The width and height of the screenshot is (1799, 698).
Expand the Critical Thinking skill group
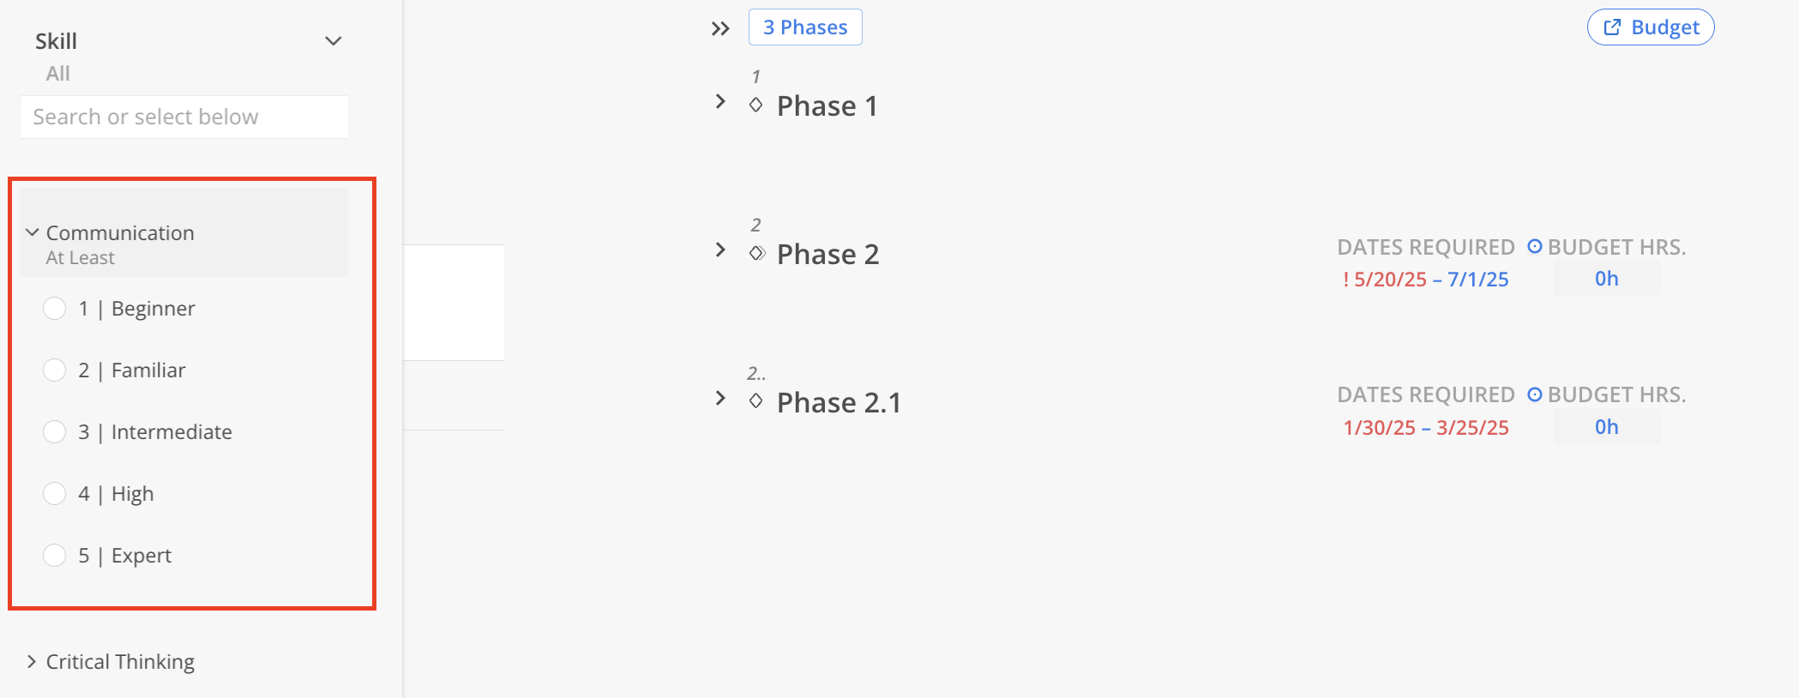click(32, 661)
